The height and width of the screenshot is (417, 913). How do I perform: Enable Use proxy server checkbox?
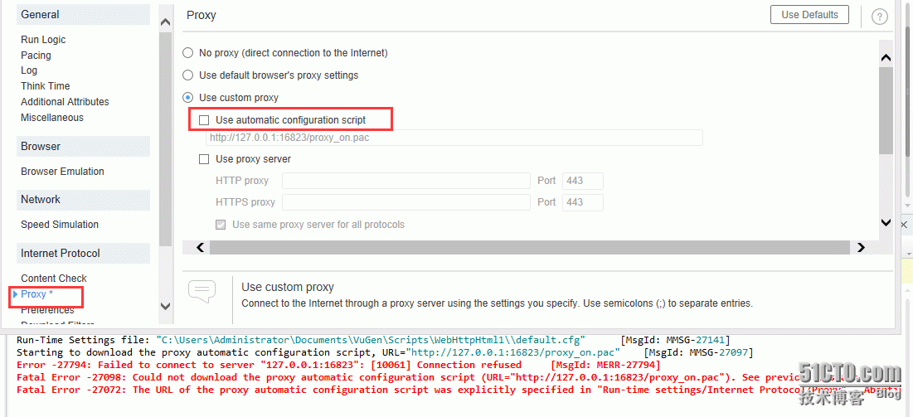tap(204, 159)
